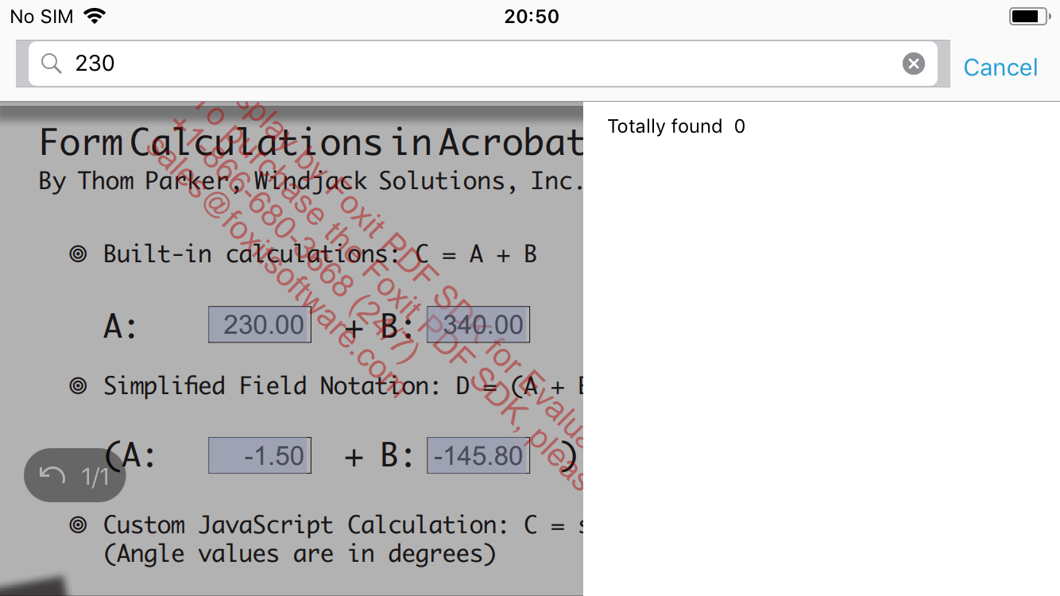Cancel the current search
Image resolution: width=1060 pixels, height=596 pixels.
1000,67
